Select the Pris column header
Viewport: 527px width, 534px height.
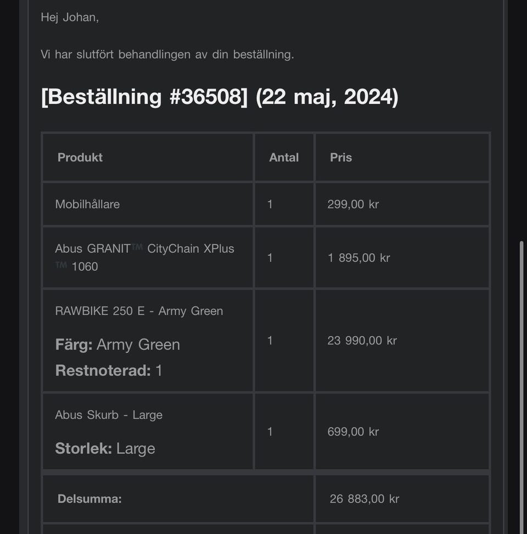[341, 157]
